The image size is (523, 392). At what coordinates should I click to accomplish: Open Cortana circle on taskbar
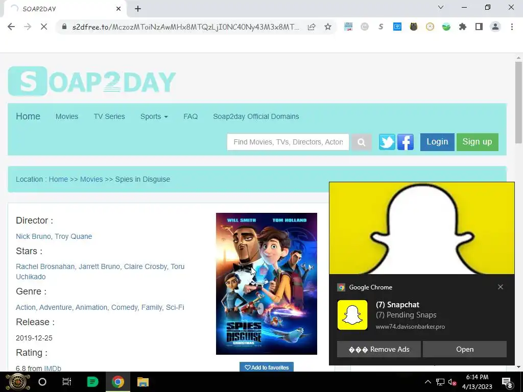[x=42, y=382]
